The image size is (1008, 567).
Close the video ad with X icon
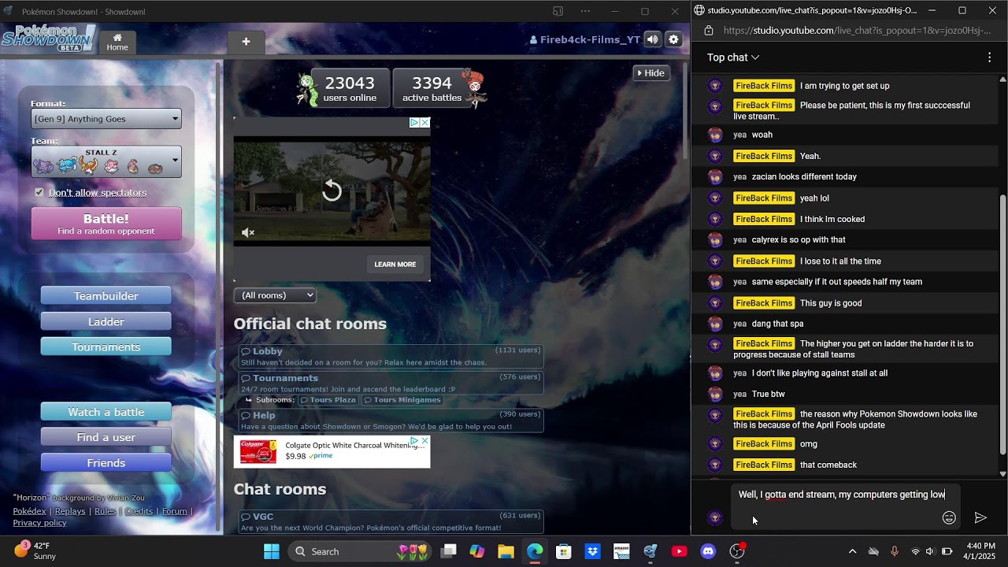point(425,122)
